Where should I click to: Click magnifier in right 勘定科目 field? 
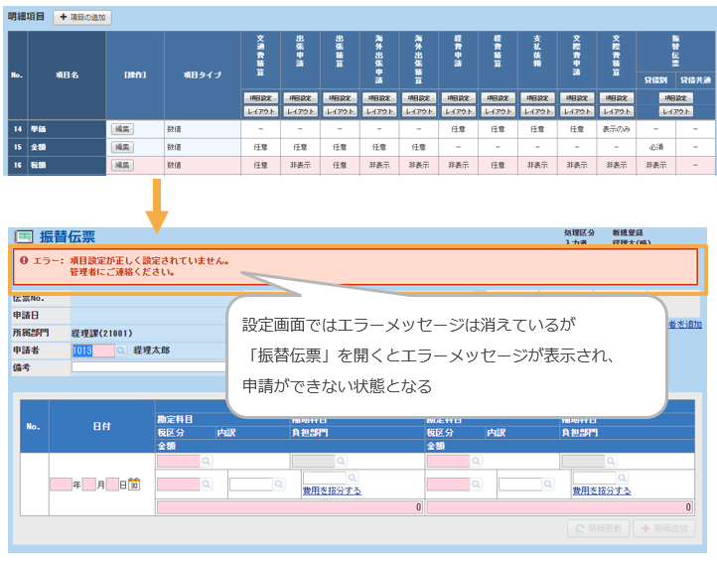476,462
